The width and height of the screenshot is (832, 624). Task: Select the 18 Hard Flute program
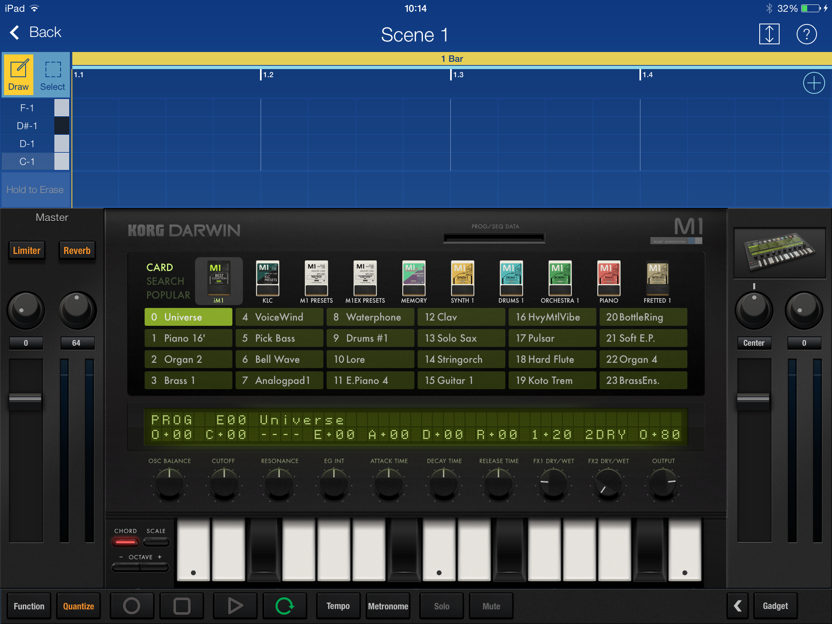[x=552, y=359]
